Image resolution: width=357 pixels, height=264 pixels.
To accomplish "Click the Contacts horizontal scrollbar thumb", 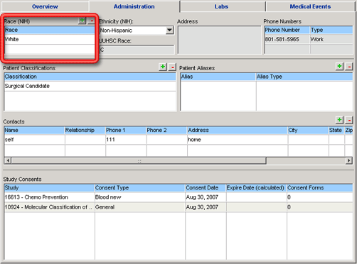I will pos(139,161).
